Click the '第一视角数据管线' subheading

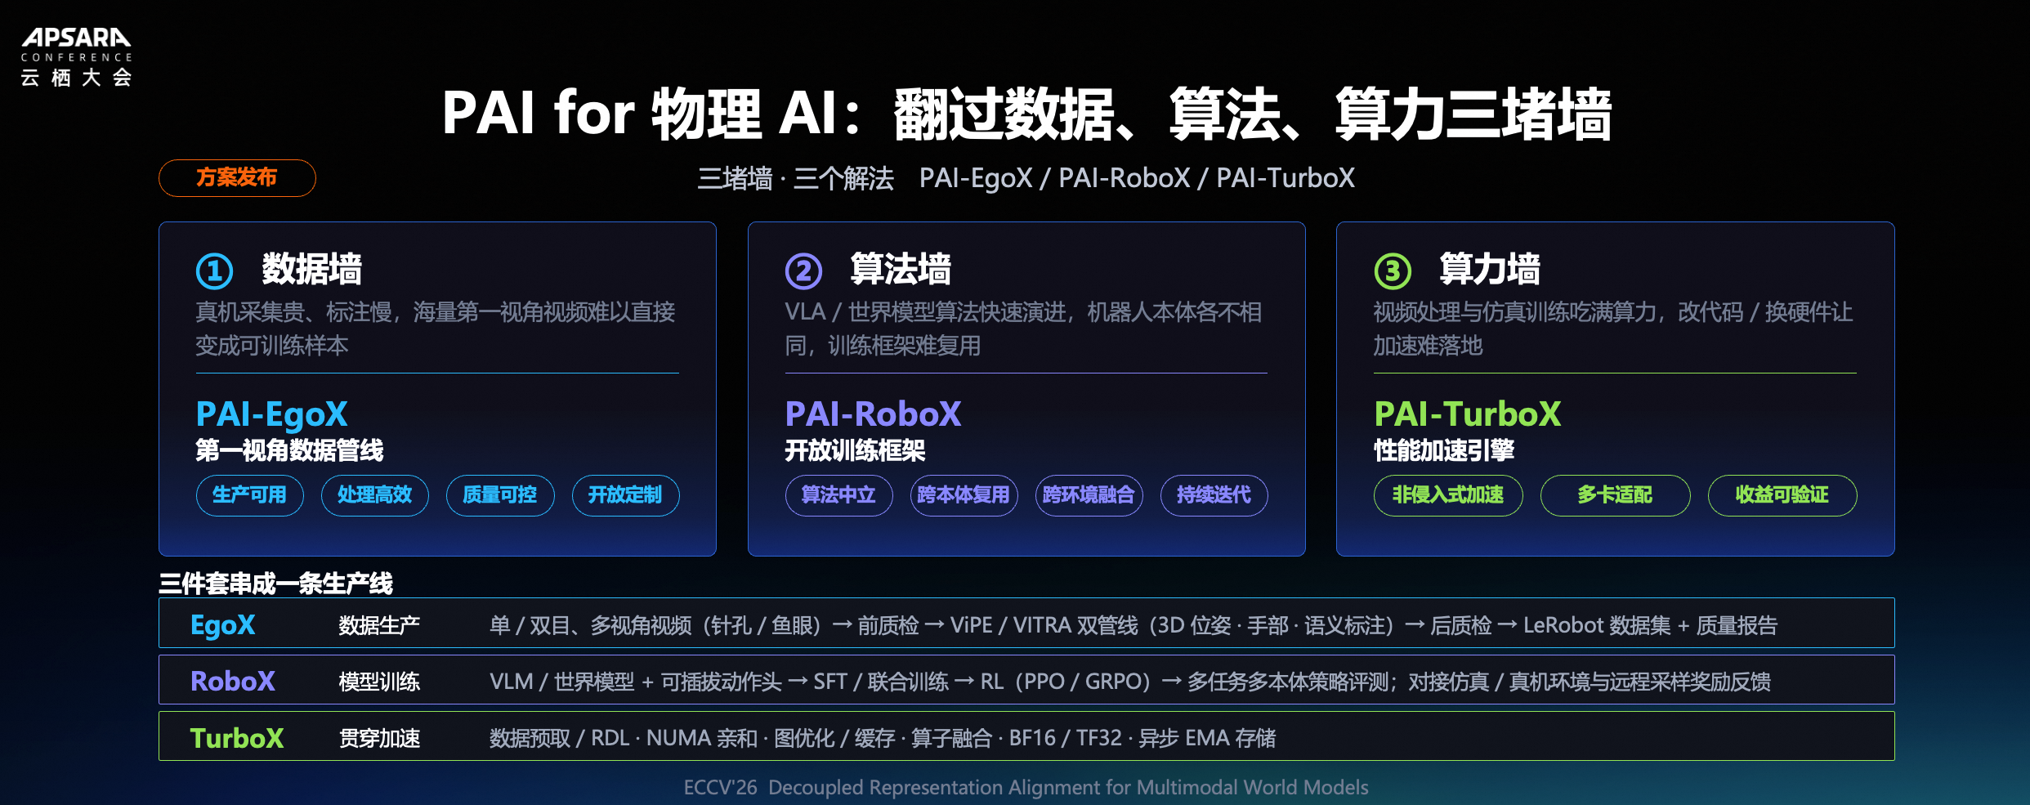(289, 450)
